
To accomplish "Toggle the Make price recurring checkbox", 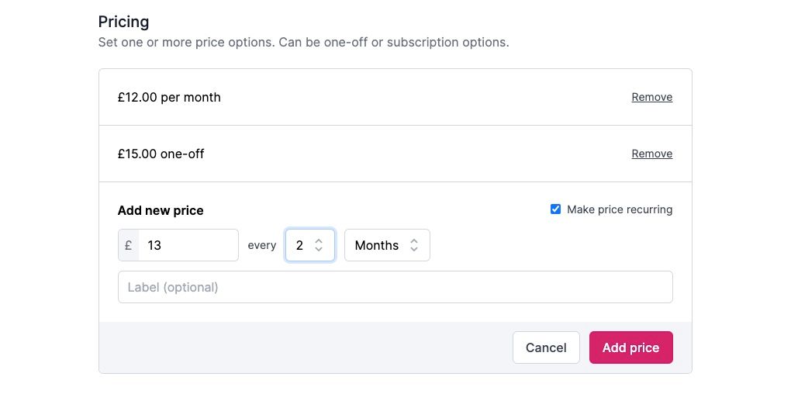I will [555, 209].
